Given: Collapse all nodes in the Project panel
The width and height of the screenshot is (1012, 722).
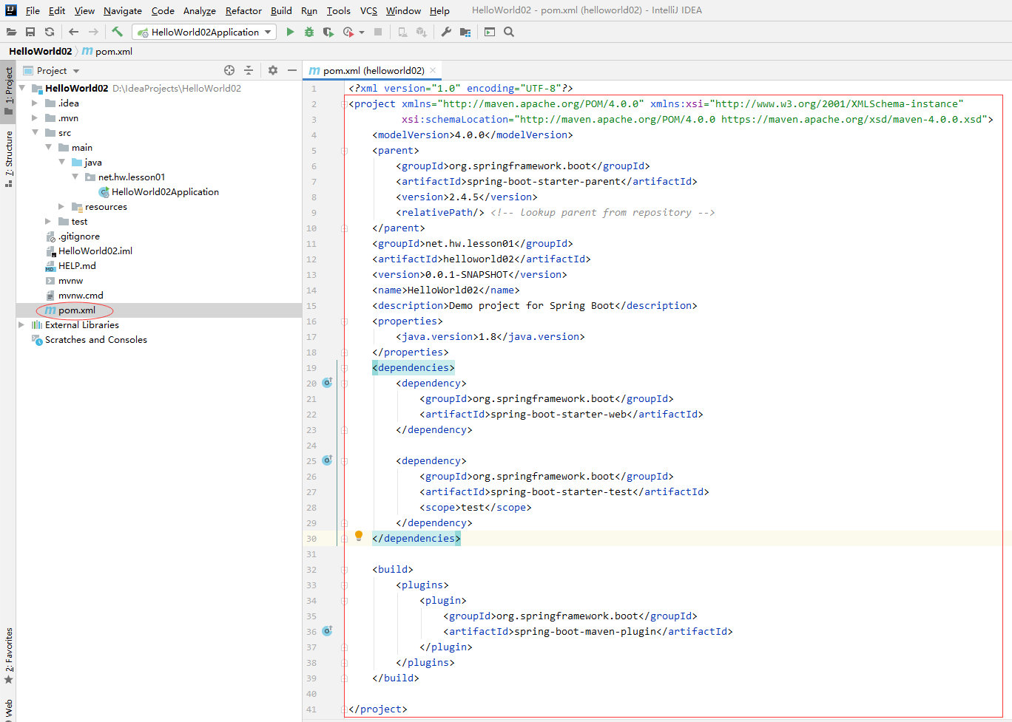Looking at the screenshot, I should [249, 70].
